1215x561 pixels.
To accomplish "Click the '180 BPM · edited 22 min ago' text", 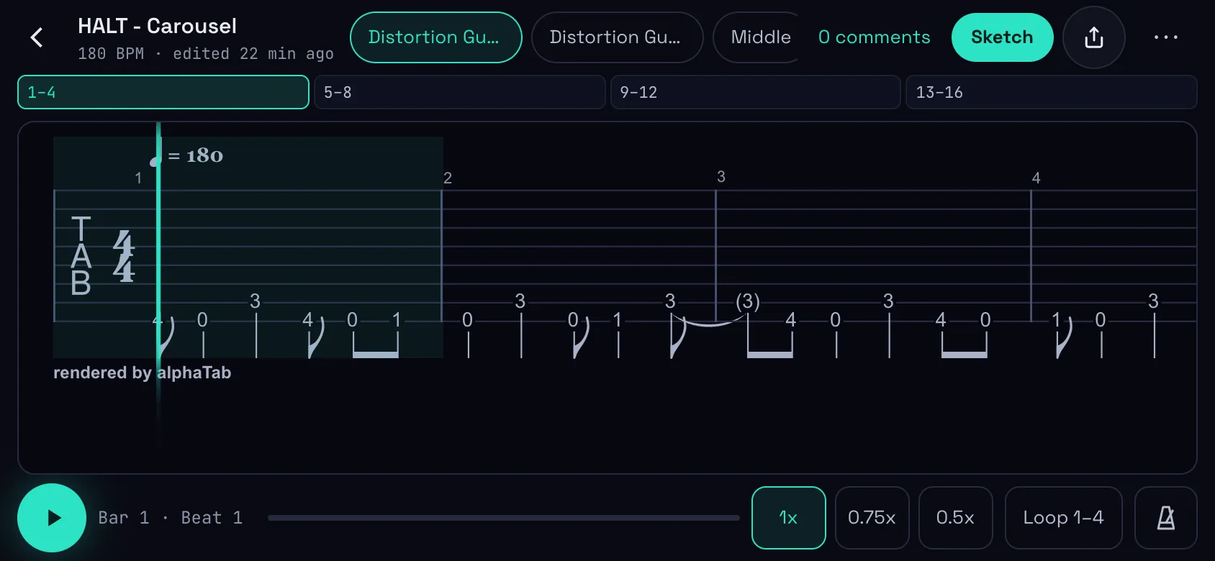I will [x=206, y=54].
